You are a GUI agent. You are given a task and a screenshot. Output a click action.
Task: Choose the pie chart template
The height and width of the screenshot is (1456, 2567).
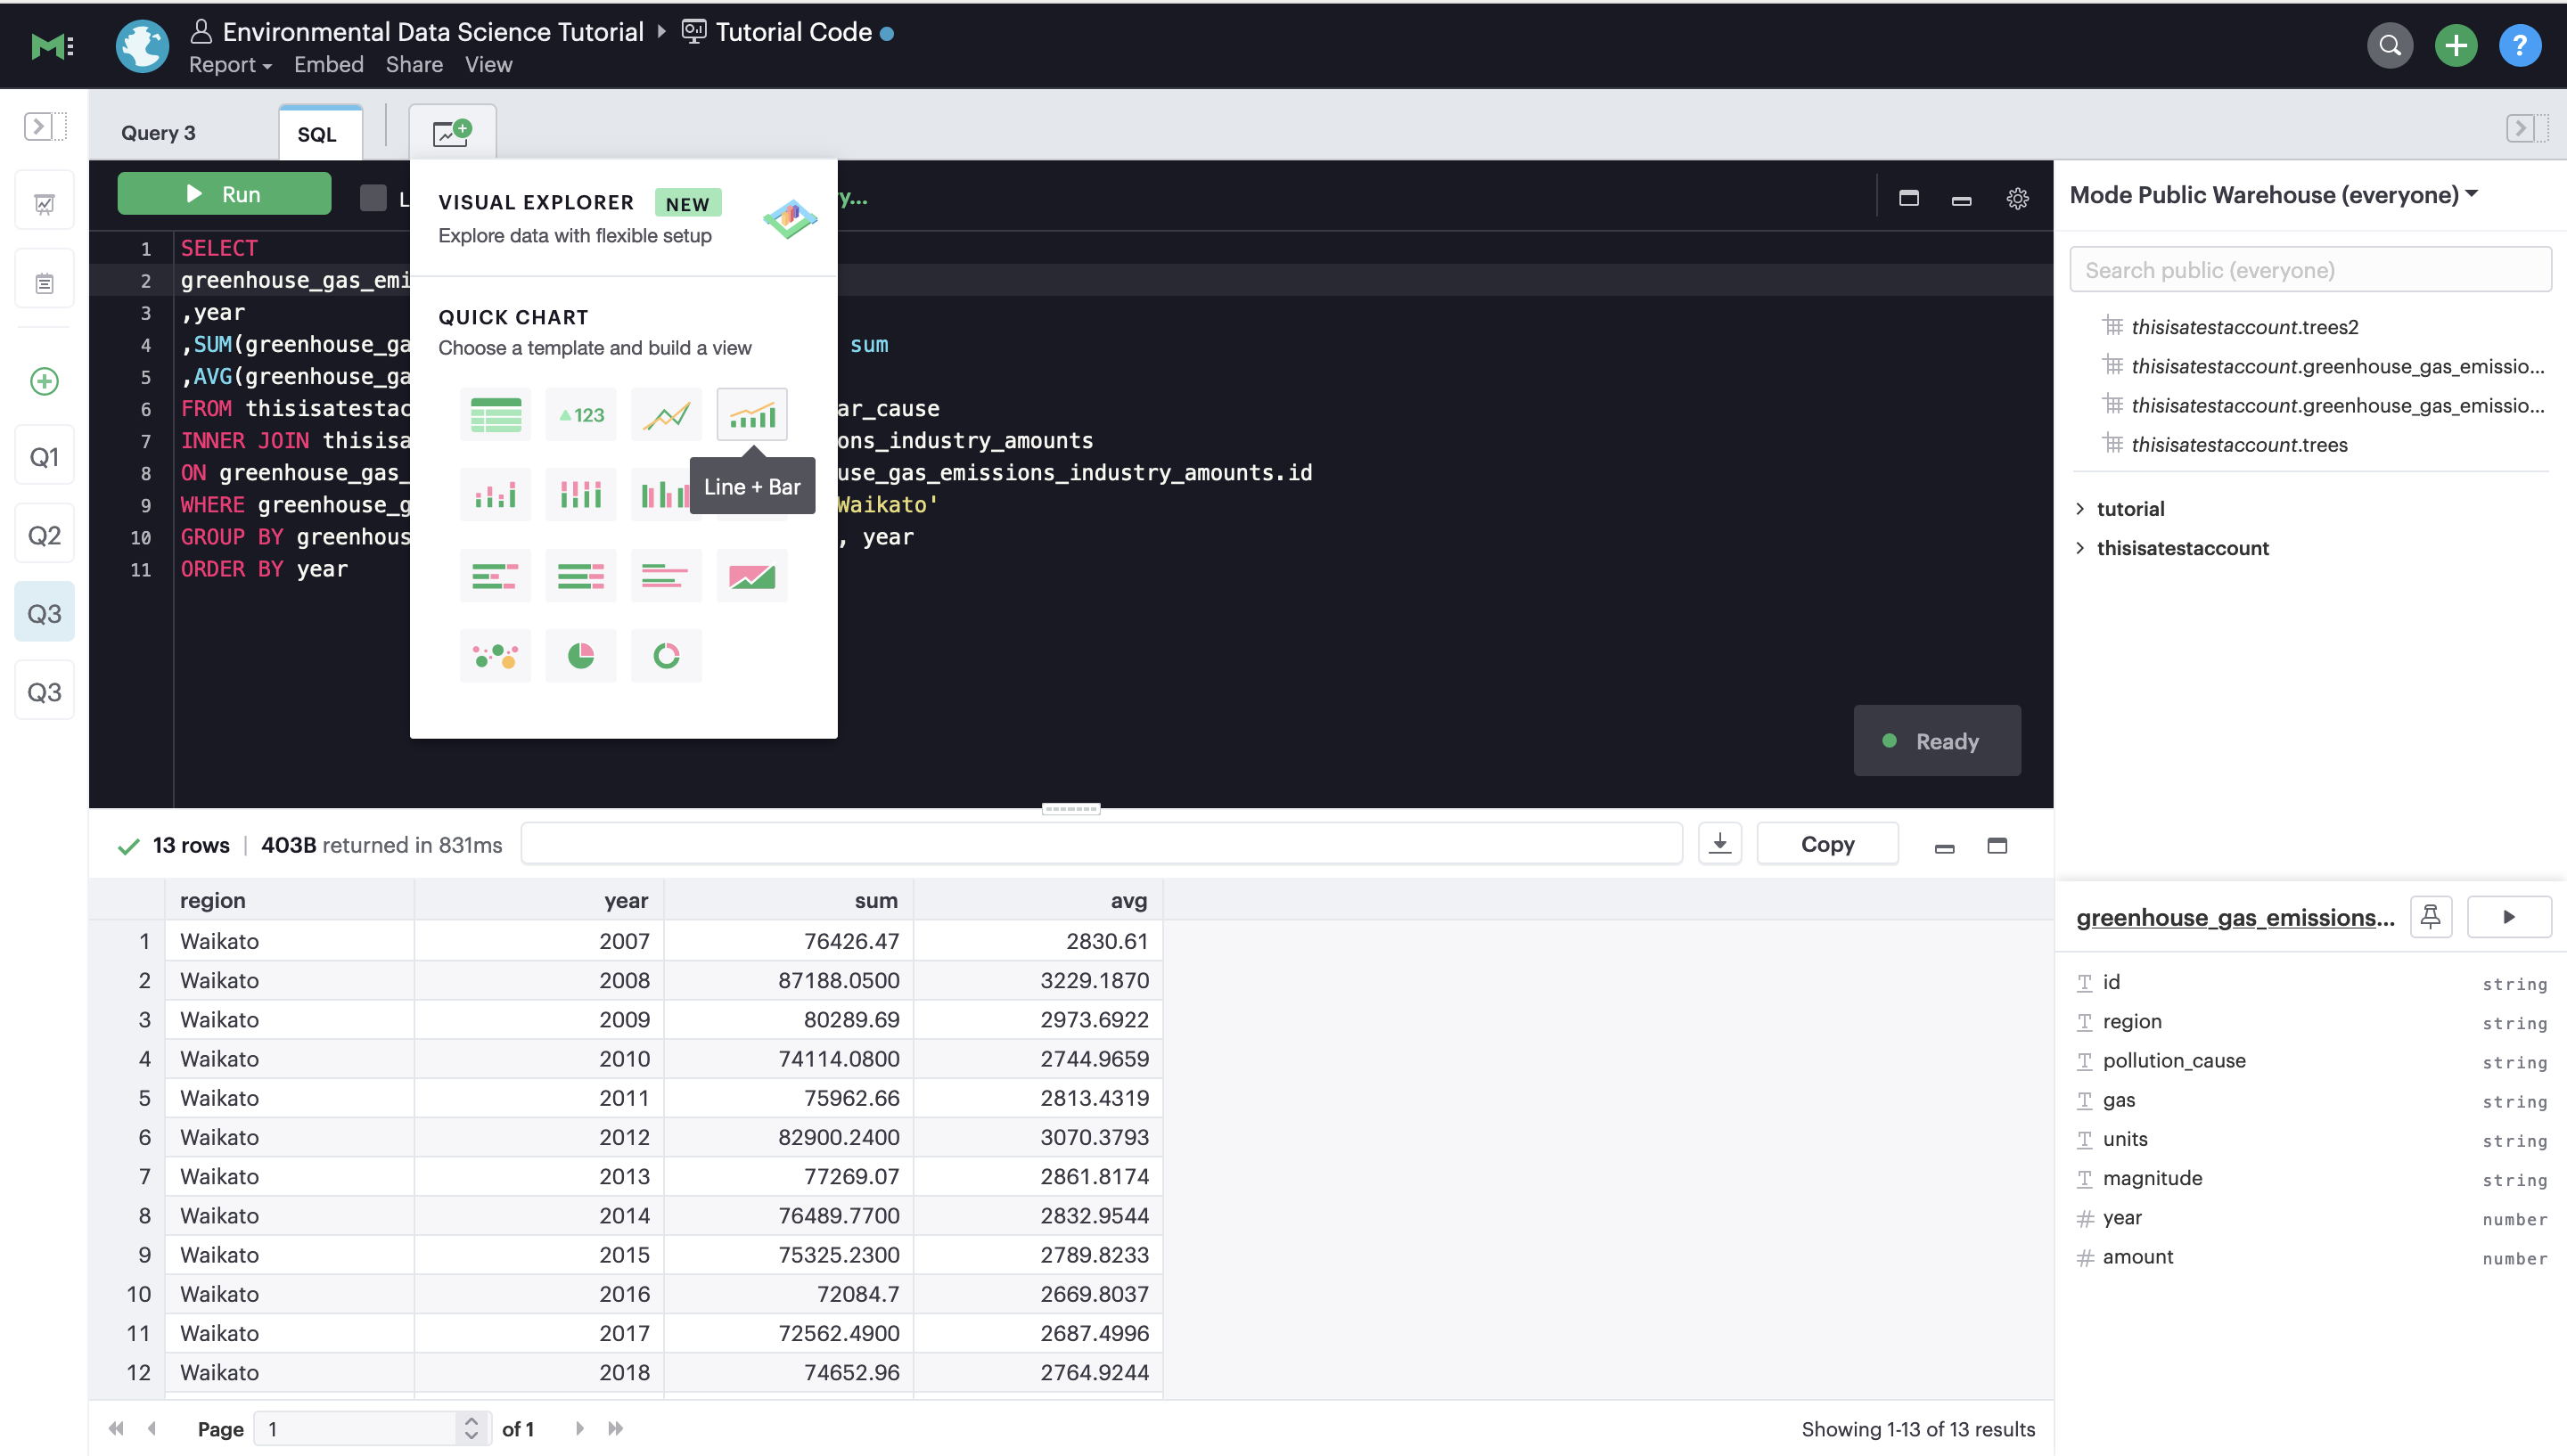[581, 656]
